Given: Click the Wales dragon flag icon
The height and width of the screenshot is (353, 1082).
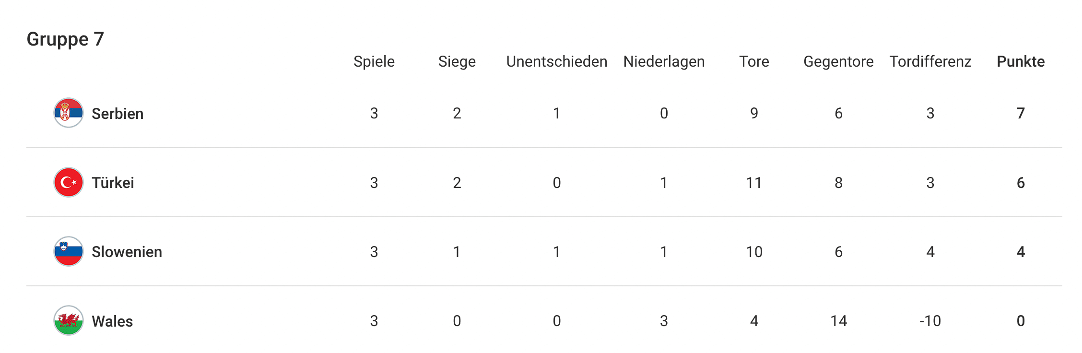Looking at the screenshot, I should [69, 320].
